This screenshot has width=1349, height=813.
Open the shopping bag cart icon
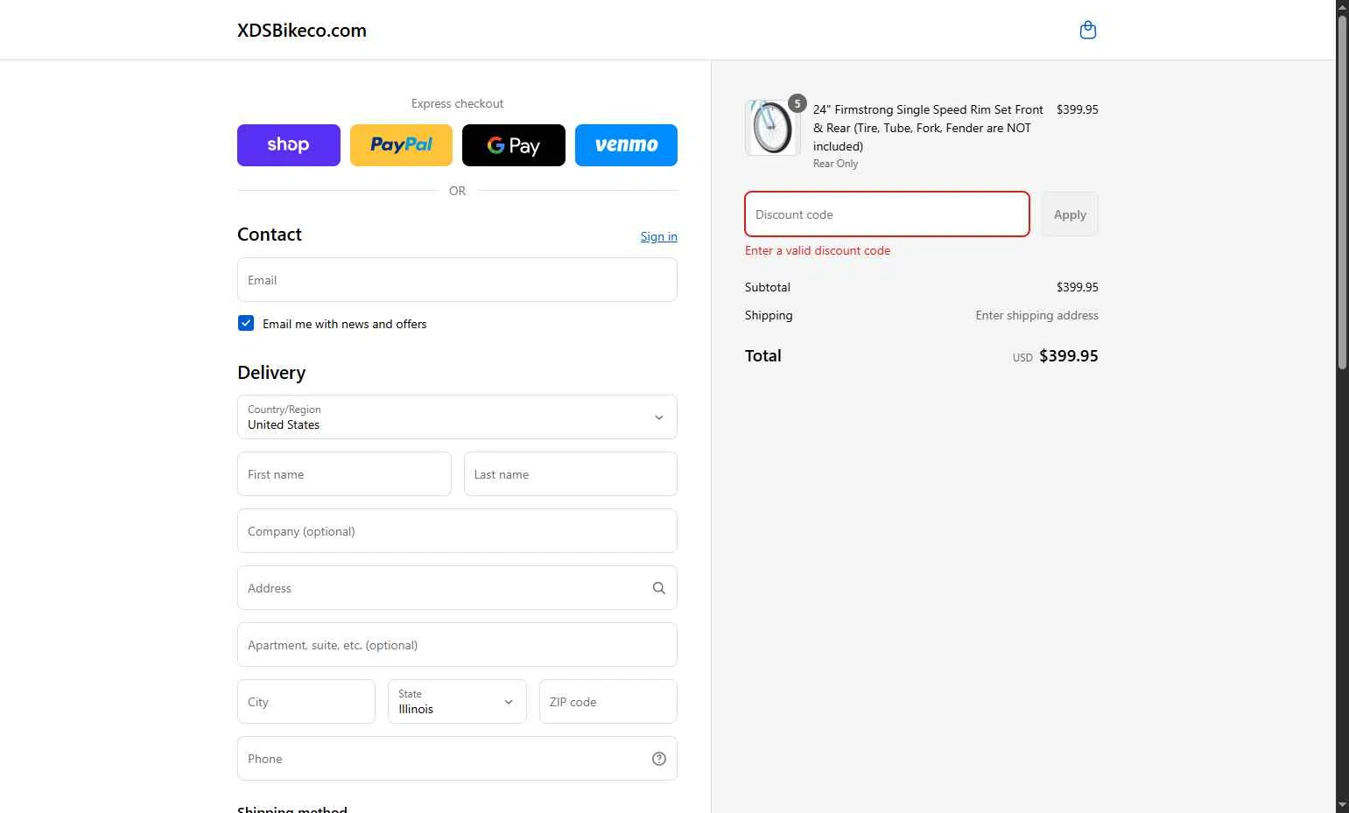click(x=1088, y=31)
